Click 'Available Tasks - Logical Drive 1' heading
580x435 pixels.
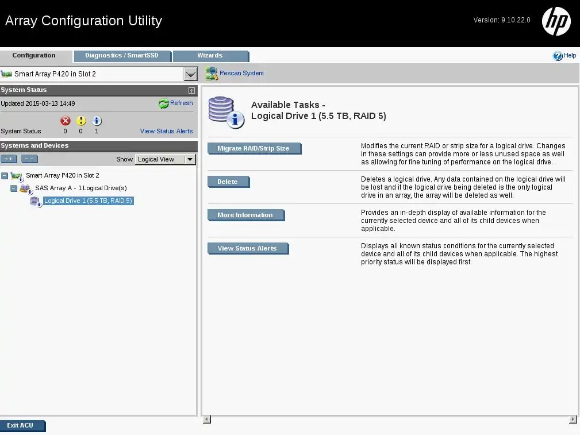click(318, 110)
